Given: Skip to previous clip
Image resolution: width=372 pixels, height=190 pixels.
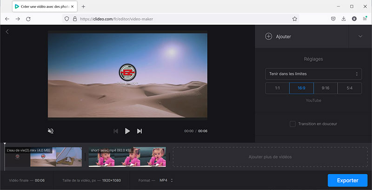Looking at the screenshot, I should (116, 131).
